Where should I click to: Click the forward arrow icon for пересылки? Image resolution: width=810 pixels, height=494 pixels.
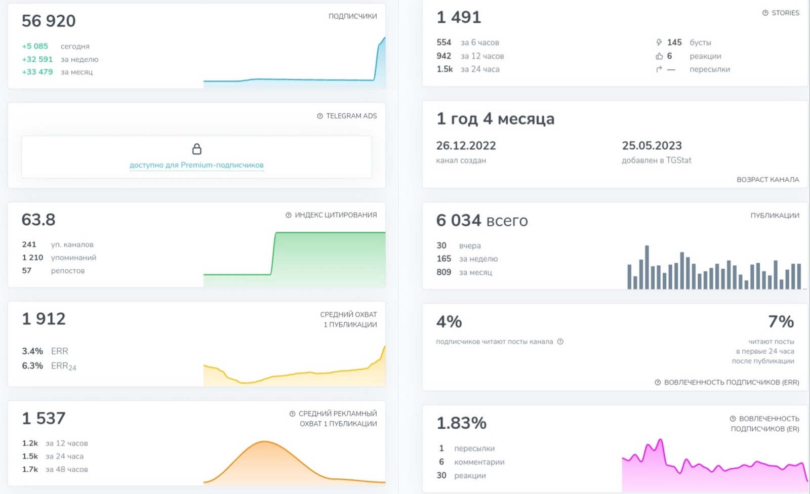(659, 69)
